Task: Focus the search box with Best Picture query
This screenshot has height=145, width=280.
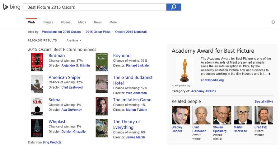Action: coord(95,7)
